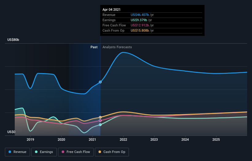Image resolution: width=252 pixels, height=161 pixels.
Task: Click the US$12.912b free cash flow value
Action: click(140, 25)
